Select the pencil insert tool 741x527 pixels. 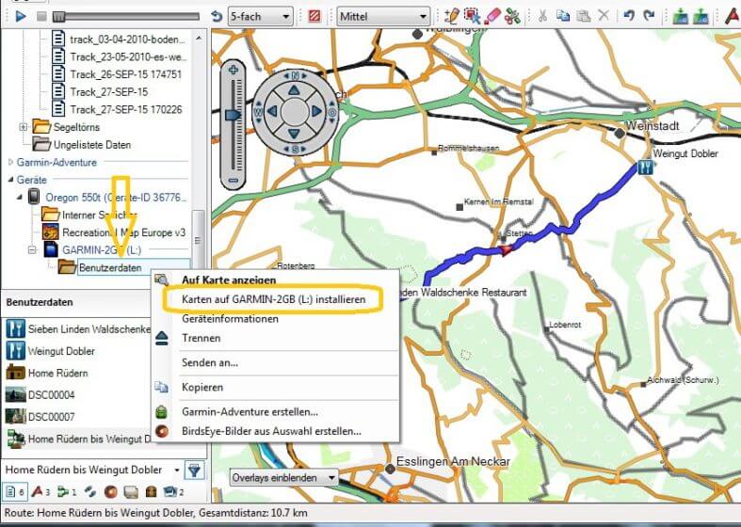pyautogui.click(x=451, y=17)
